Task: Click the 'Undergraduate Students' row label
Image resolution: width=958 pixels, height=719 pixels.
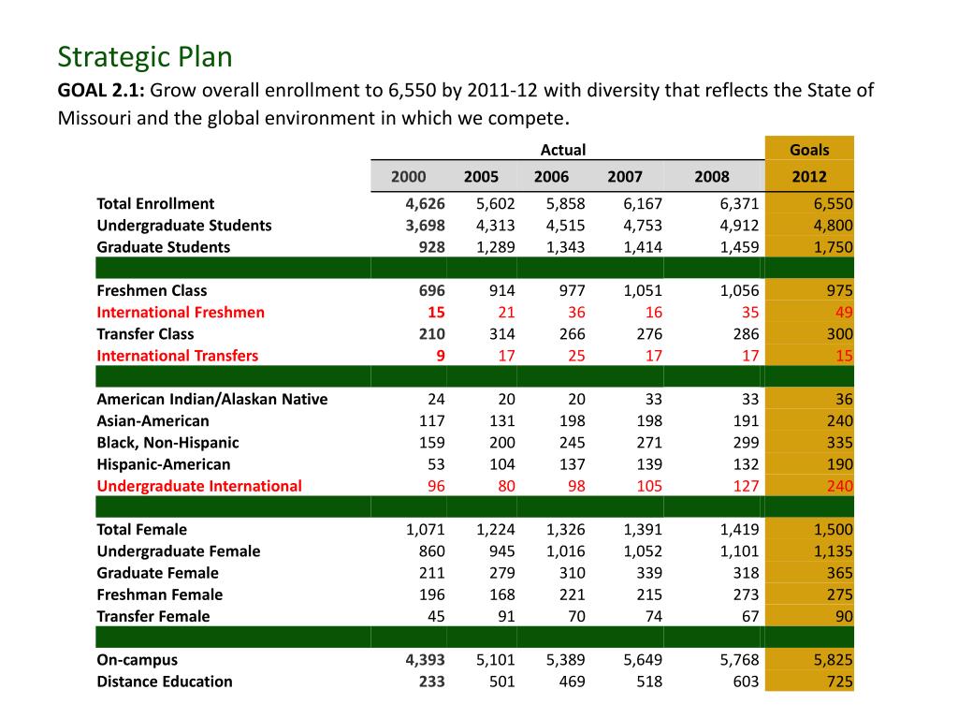Action: [x=184, y=226]
